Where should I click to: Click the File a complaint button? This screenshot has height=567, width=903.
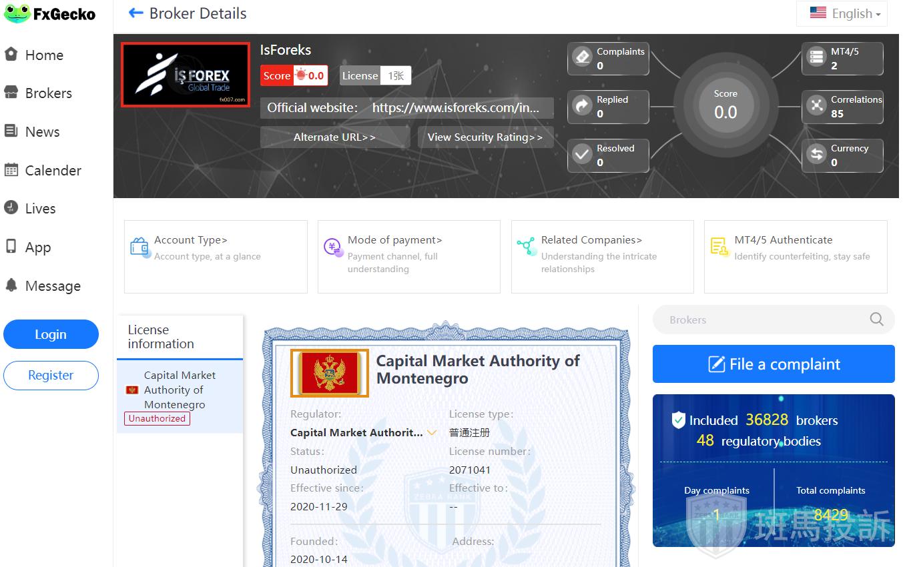pos(773,364)
